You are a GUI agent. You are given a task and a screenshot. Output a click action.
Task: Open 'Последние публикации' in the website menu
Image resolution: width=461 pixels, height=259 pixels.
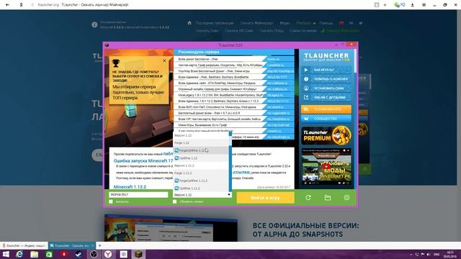pos(215,23)
